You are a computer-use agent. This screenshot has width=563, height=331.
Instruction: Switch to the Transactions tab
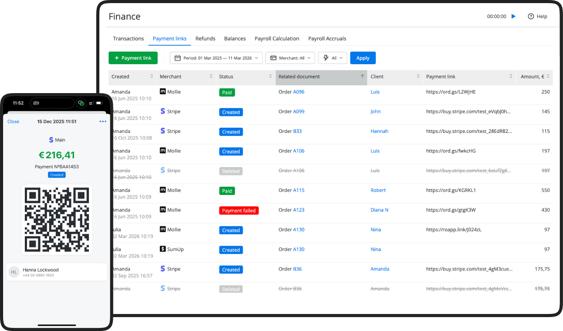[128, 39]
